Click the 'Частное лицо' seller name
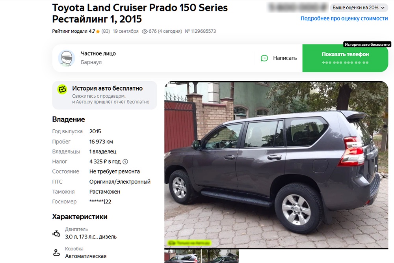This screenshot has width=394, height=263. coord(98,54)
